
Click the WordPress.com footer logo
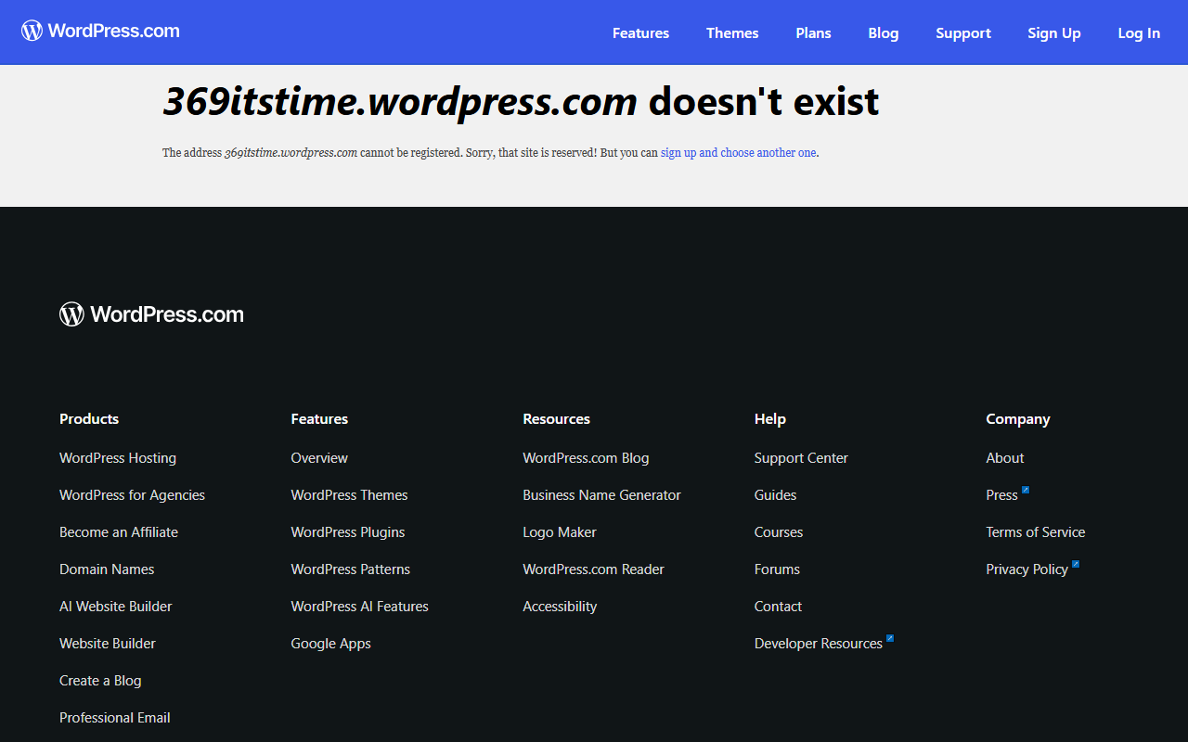pyautogui.click(x=151, y=314)
